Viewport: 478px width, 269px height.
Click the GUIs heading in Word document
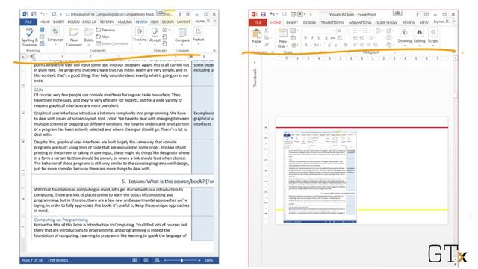38,90
